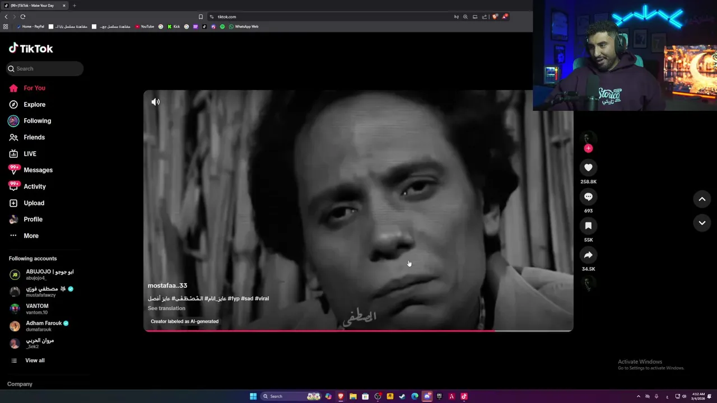This screenshot has width=717, height=403.
Task: Show hidden system tray icons
Action: pos(638,396)
